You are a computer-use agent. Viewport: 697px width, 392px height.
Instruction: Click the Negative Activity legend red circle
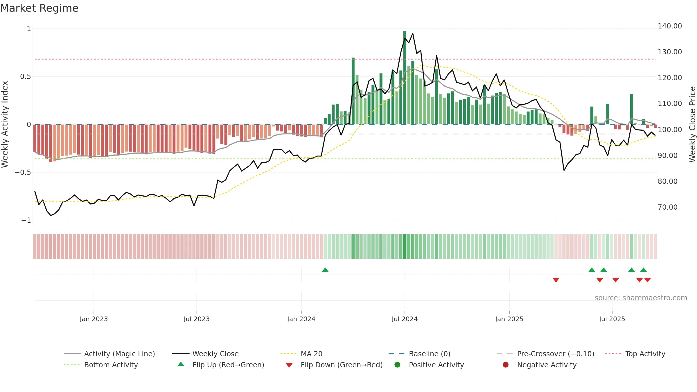tap(506, 365)
